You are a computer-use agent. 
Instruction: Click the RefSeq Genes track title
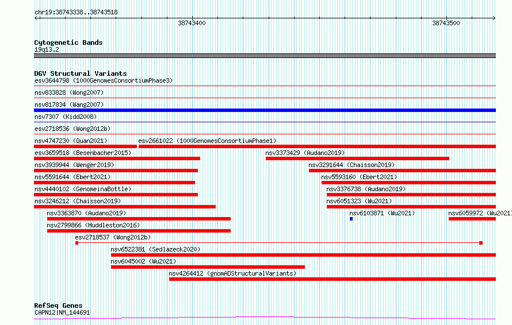click(58, 305)
